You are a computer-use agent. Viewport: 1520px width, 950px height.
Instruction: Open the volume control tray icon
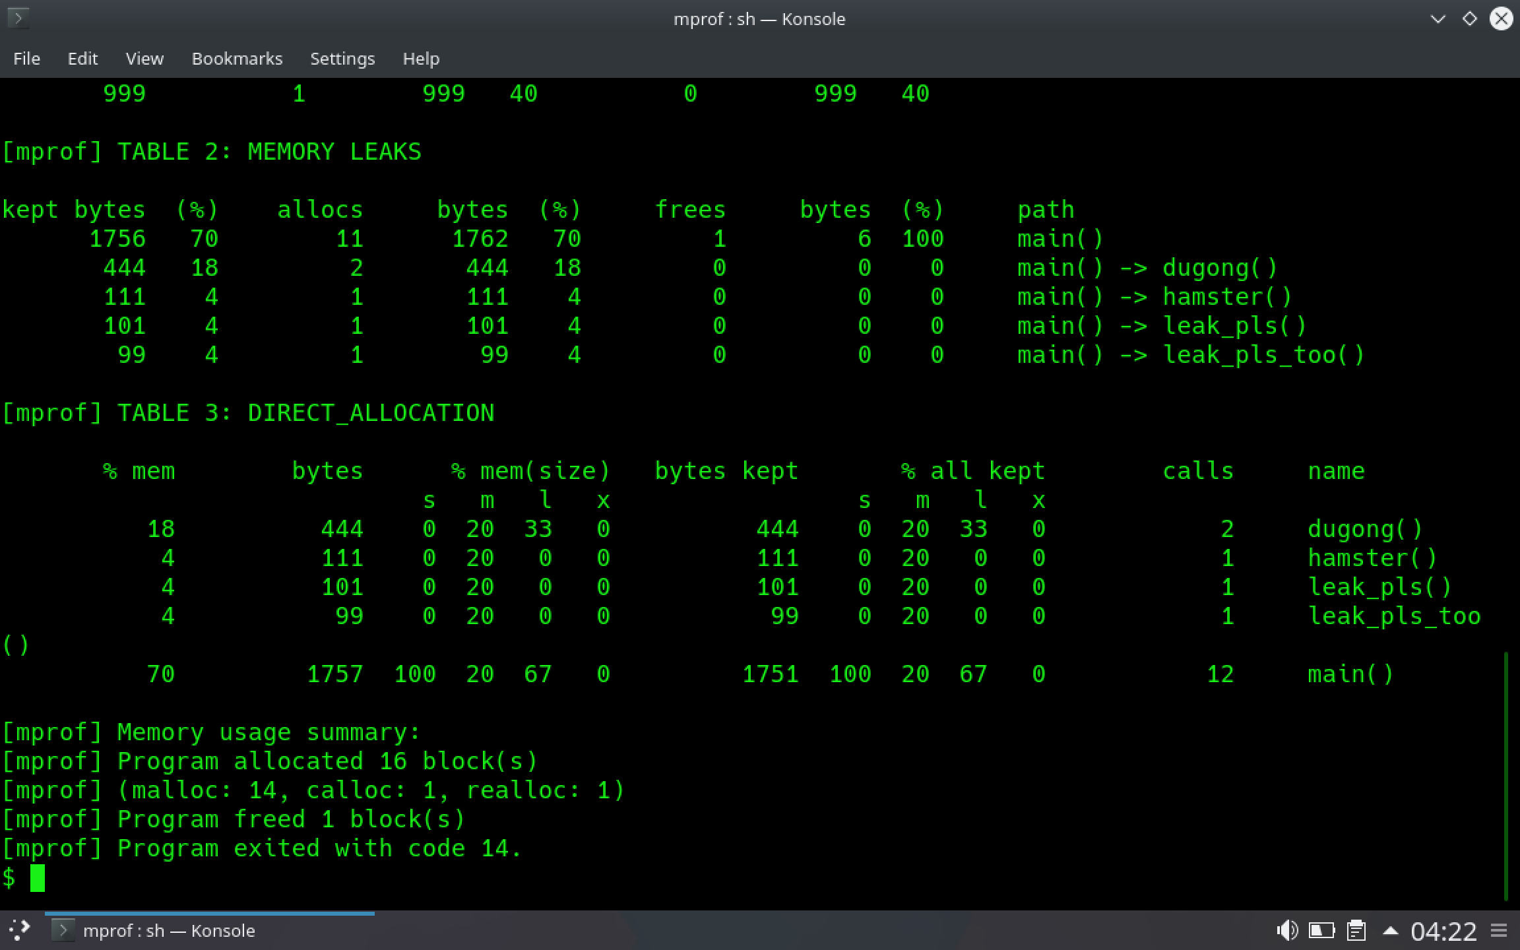(1287, 931)
